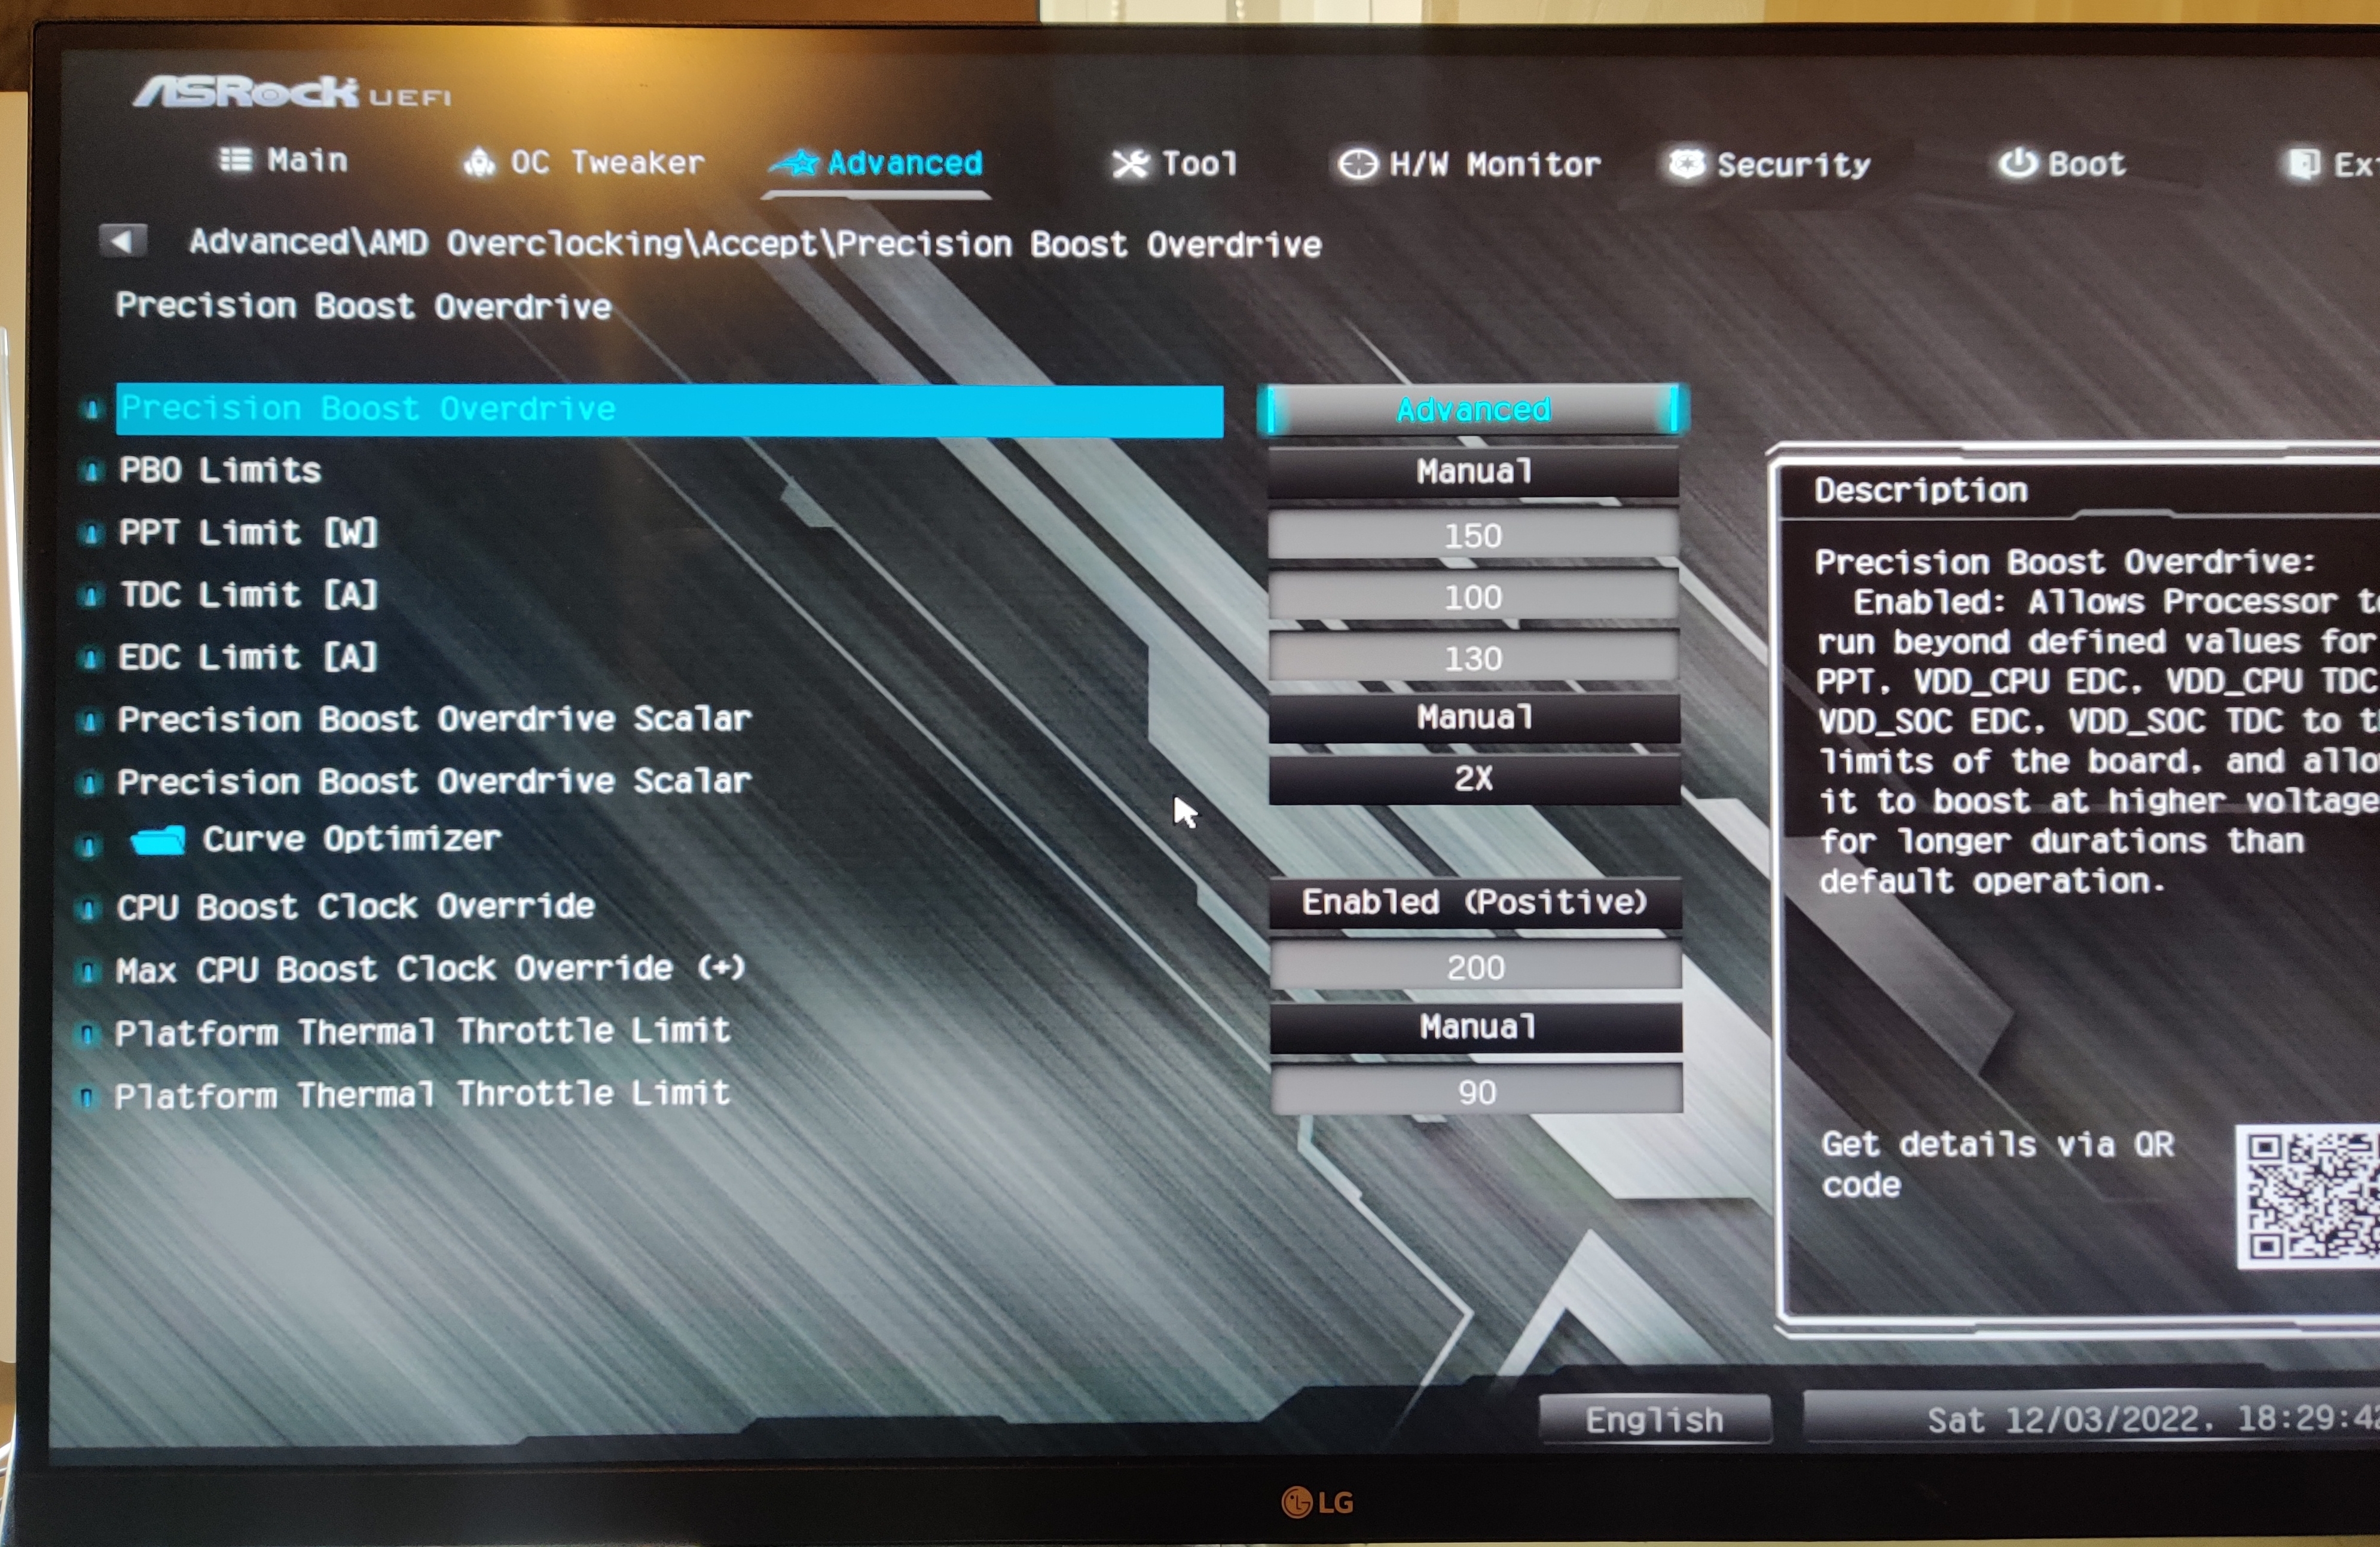2380x1547 pixels.
Task: Click the Boot power icon
Action: pyautogui.click(x=2016, y=163)
